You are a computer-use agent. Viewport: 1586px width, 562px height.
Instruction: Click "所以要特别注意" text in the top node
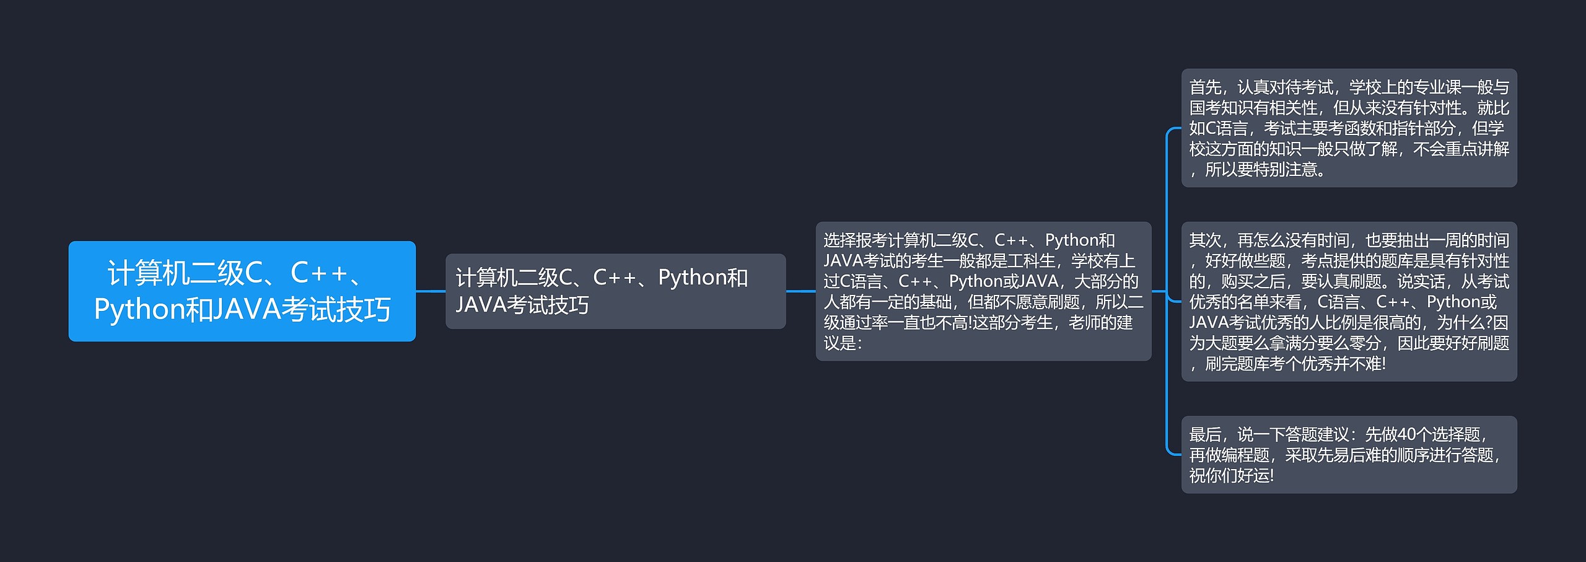[1264, 169]
